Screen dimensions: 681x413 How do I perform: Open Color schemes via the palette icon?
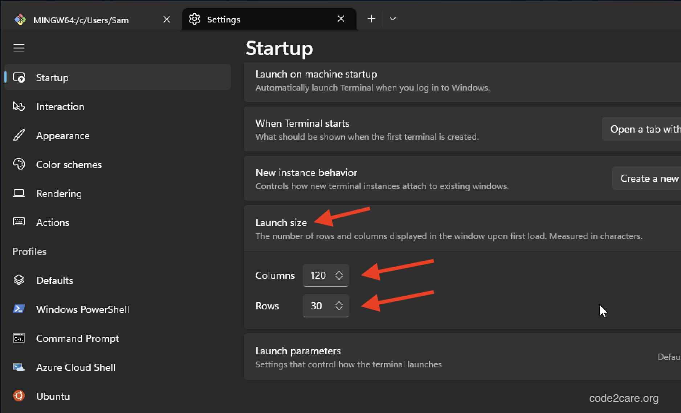19,164
